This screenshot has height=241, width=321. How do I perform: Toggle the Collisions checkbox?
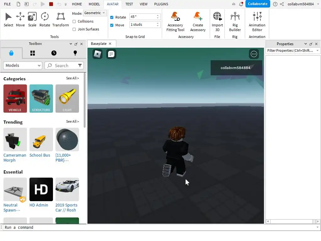pos(74,21)
